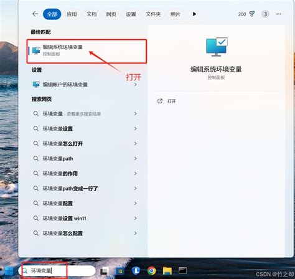Open the Windows Start button
The image size is (295, 279).
pyautogui.click(x=9, y=271)
